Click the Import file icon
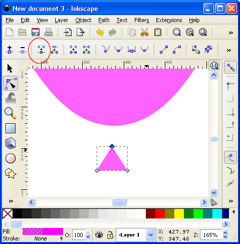 [68, 32]
